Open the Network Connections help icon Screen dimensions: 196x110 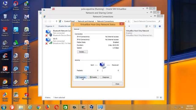tap(160, 26)
